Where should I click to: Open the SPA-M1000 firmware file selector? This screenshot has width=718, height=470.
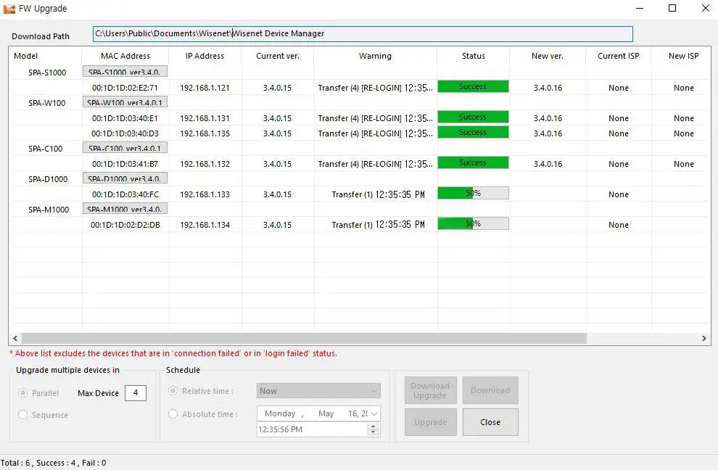(125, 208)
